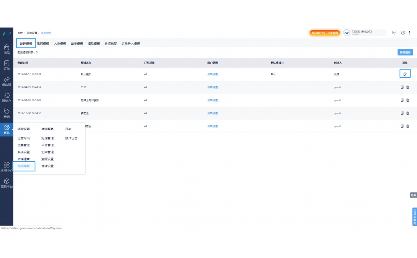Viewport: 417px width, 258px height.
Task: Open 进销存 from the left sidebar
Action: click(7, 97)
